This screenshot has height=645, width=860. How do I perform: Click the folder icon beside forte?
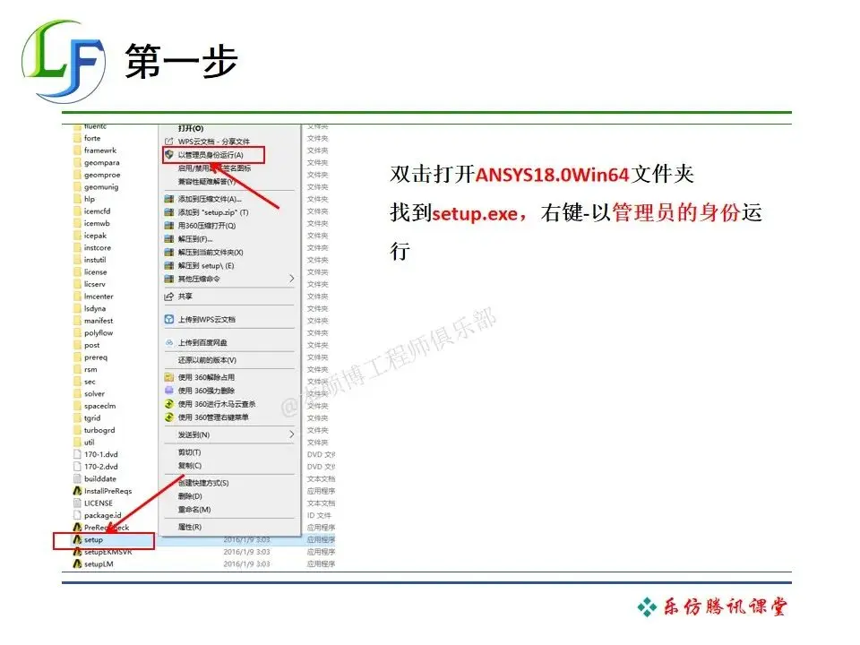[x=77, y=138]
